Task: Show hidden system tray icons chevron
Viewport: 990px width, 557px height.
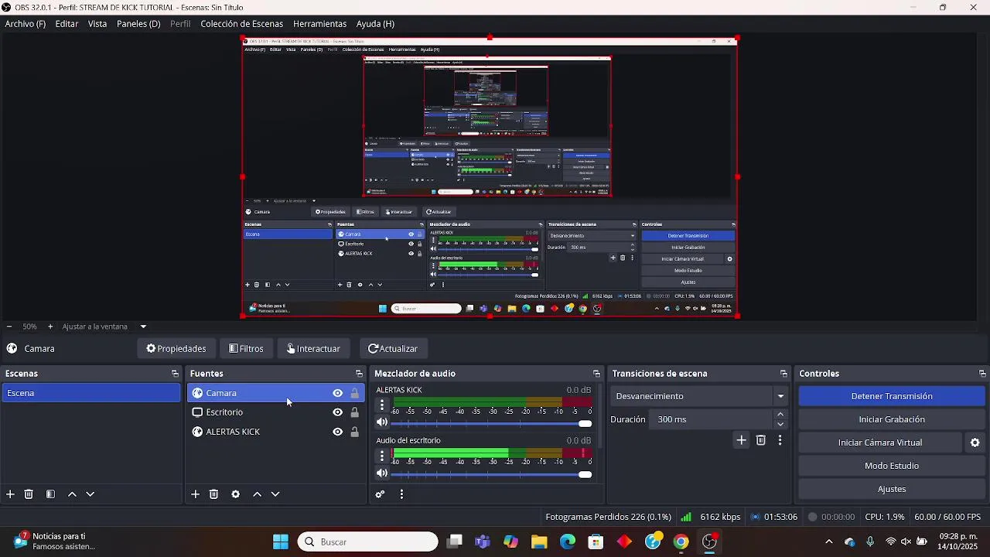Action: pos(829,542)
